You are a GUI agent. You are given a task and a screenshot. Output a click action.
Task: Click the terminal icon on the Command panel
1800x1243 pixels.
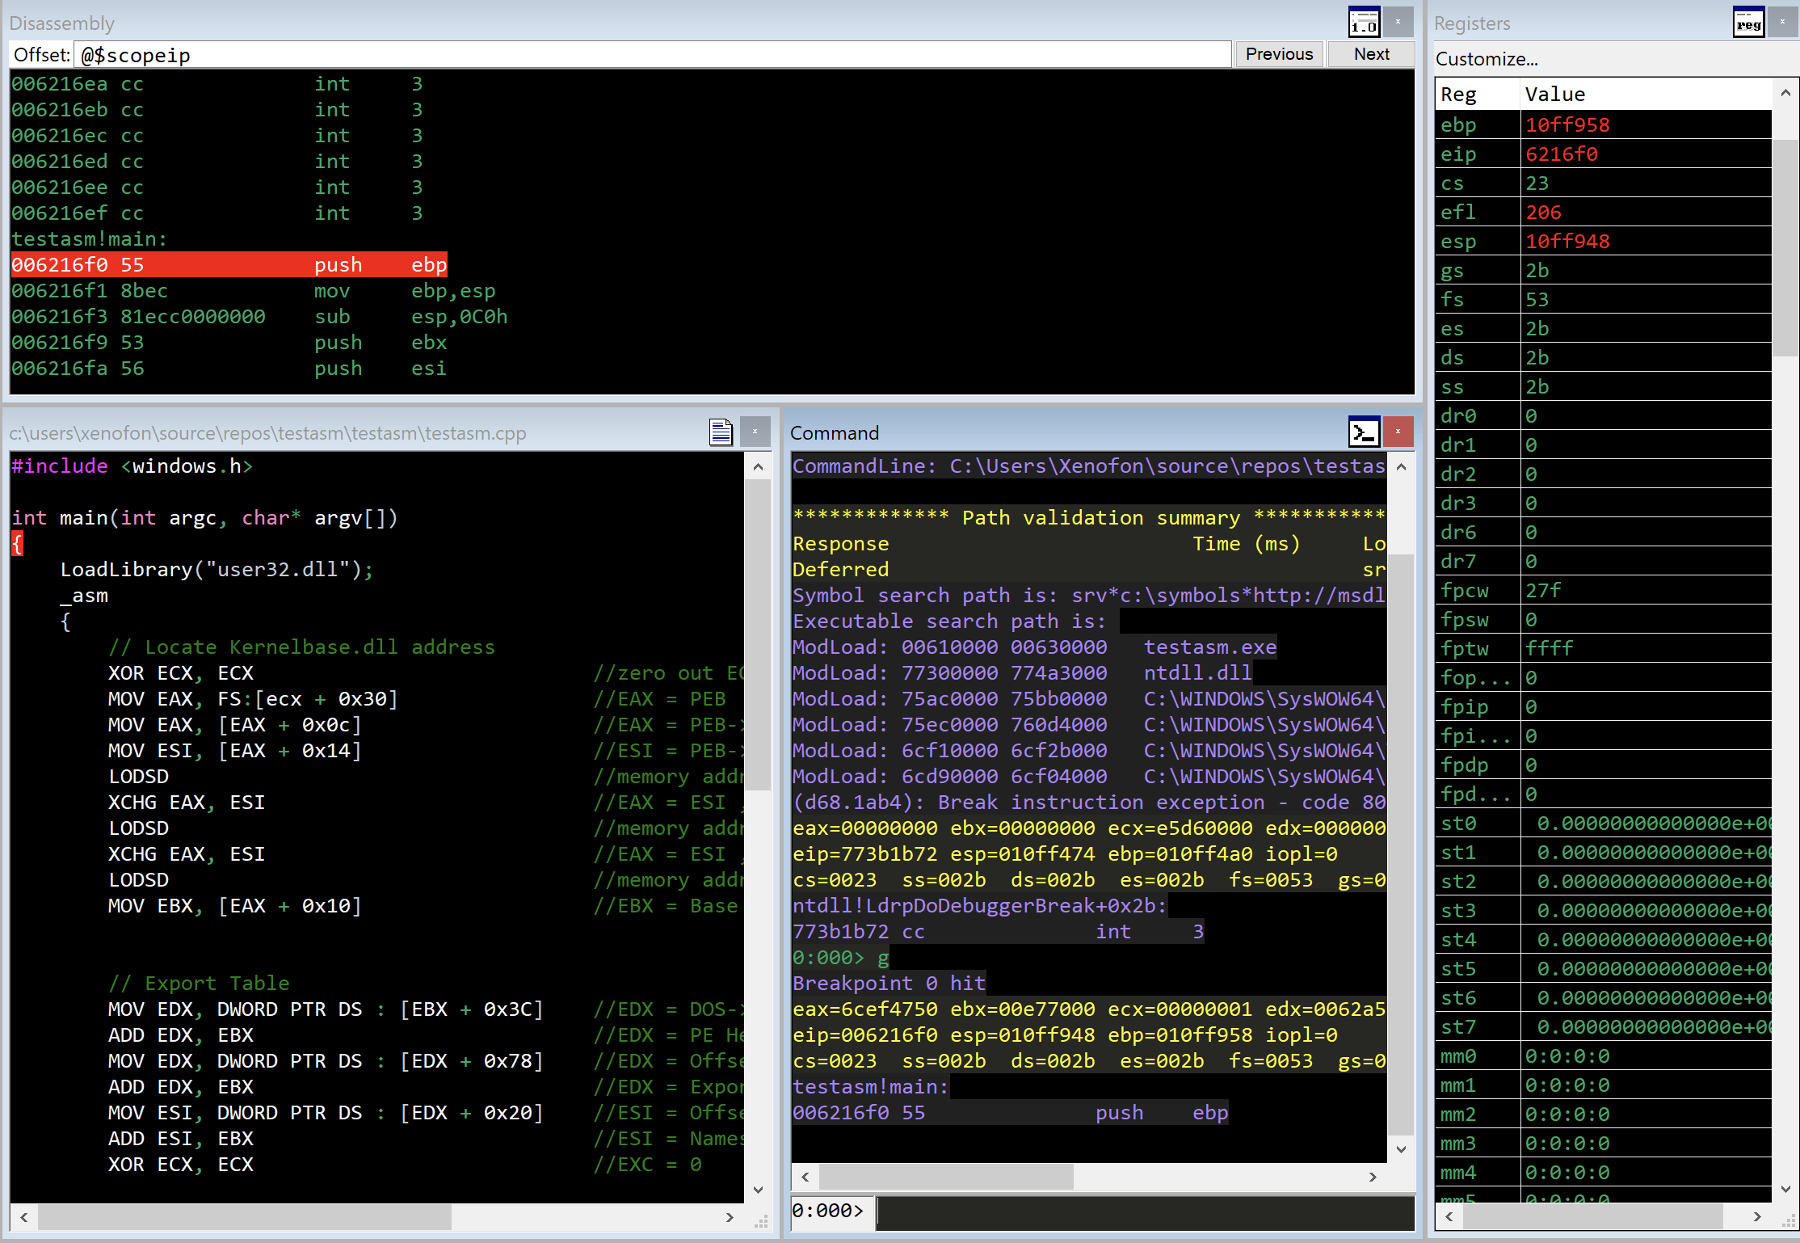[x=1364, y=432]
